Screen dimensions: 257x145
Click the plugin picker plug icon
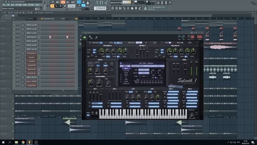click(x=136, y=8)
